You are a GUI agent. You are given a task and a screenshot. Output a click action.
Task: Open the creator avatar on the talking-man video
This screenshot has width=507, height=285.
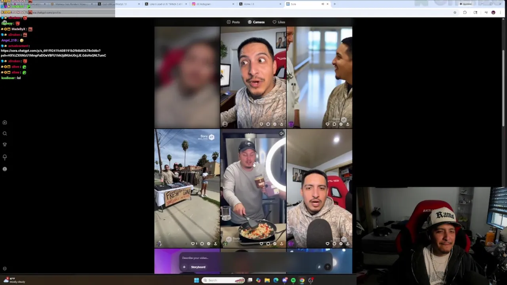[x=225, y=124]
